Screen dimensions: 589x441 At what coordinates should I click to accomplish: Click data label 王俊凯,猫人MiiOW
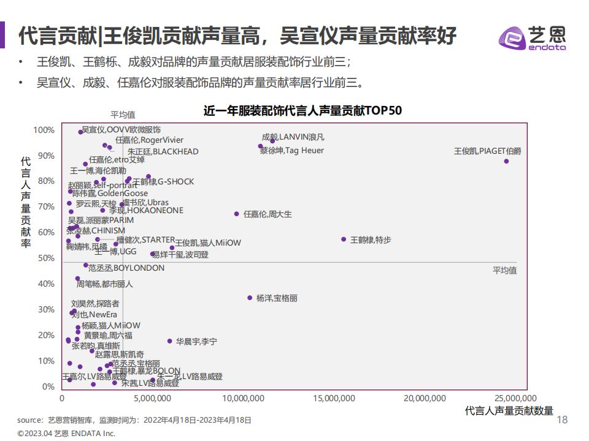click(x=208, y=243)
